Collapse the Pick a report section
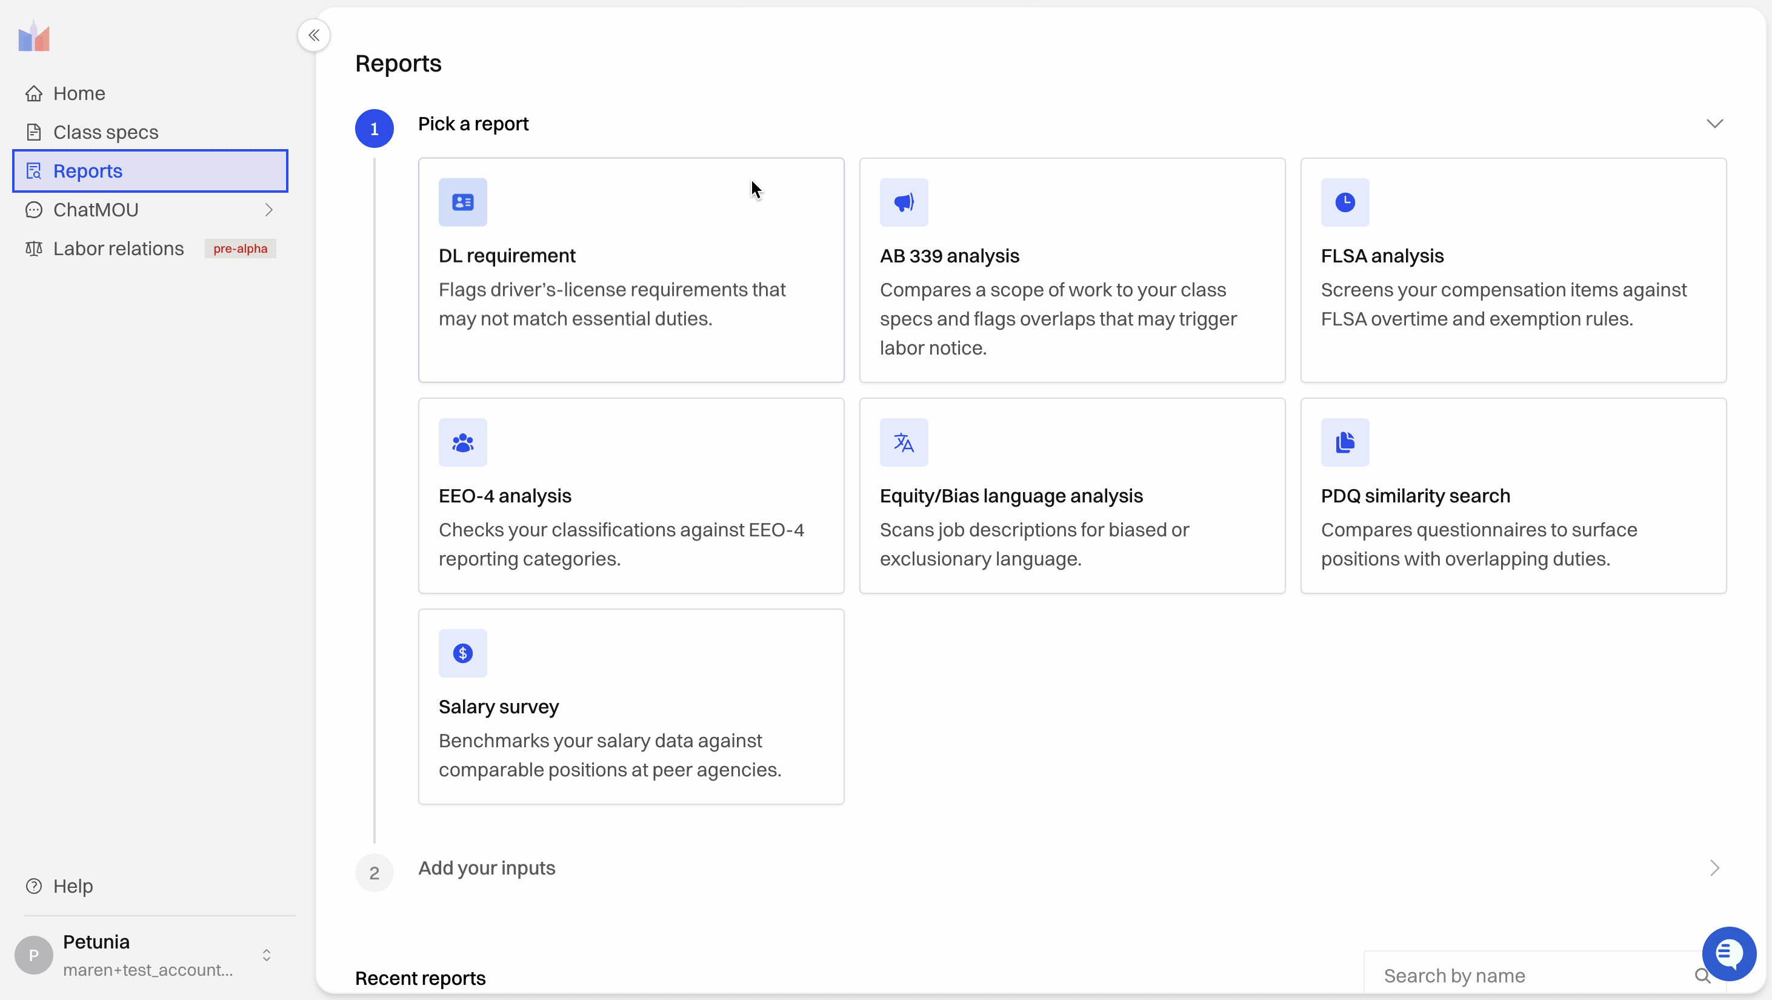 pos(1714,124)
